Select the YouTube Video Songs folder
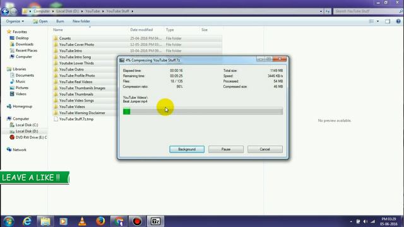Screen dimensions: 404x227 tap(76, 100)
